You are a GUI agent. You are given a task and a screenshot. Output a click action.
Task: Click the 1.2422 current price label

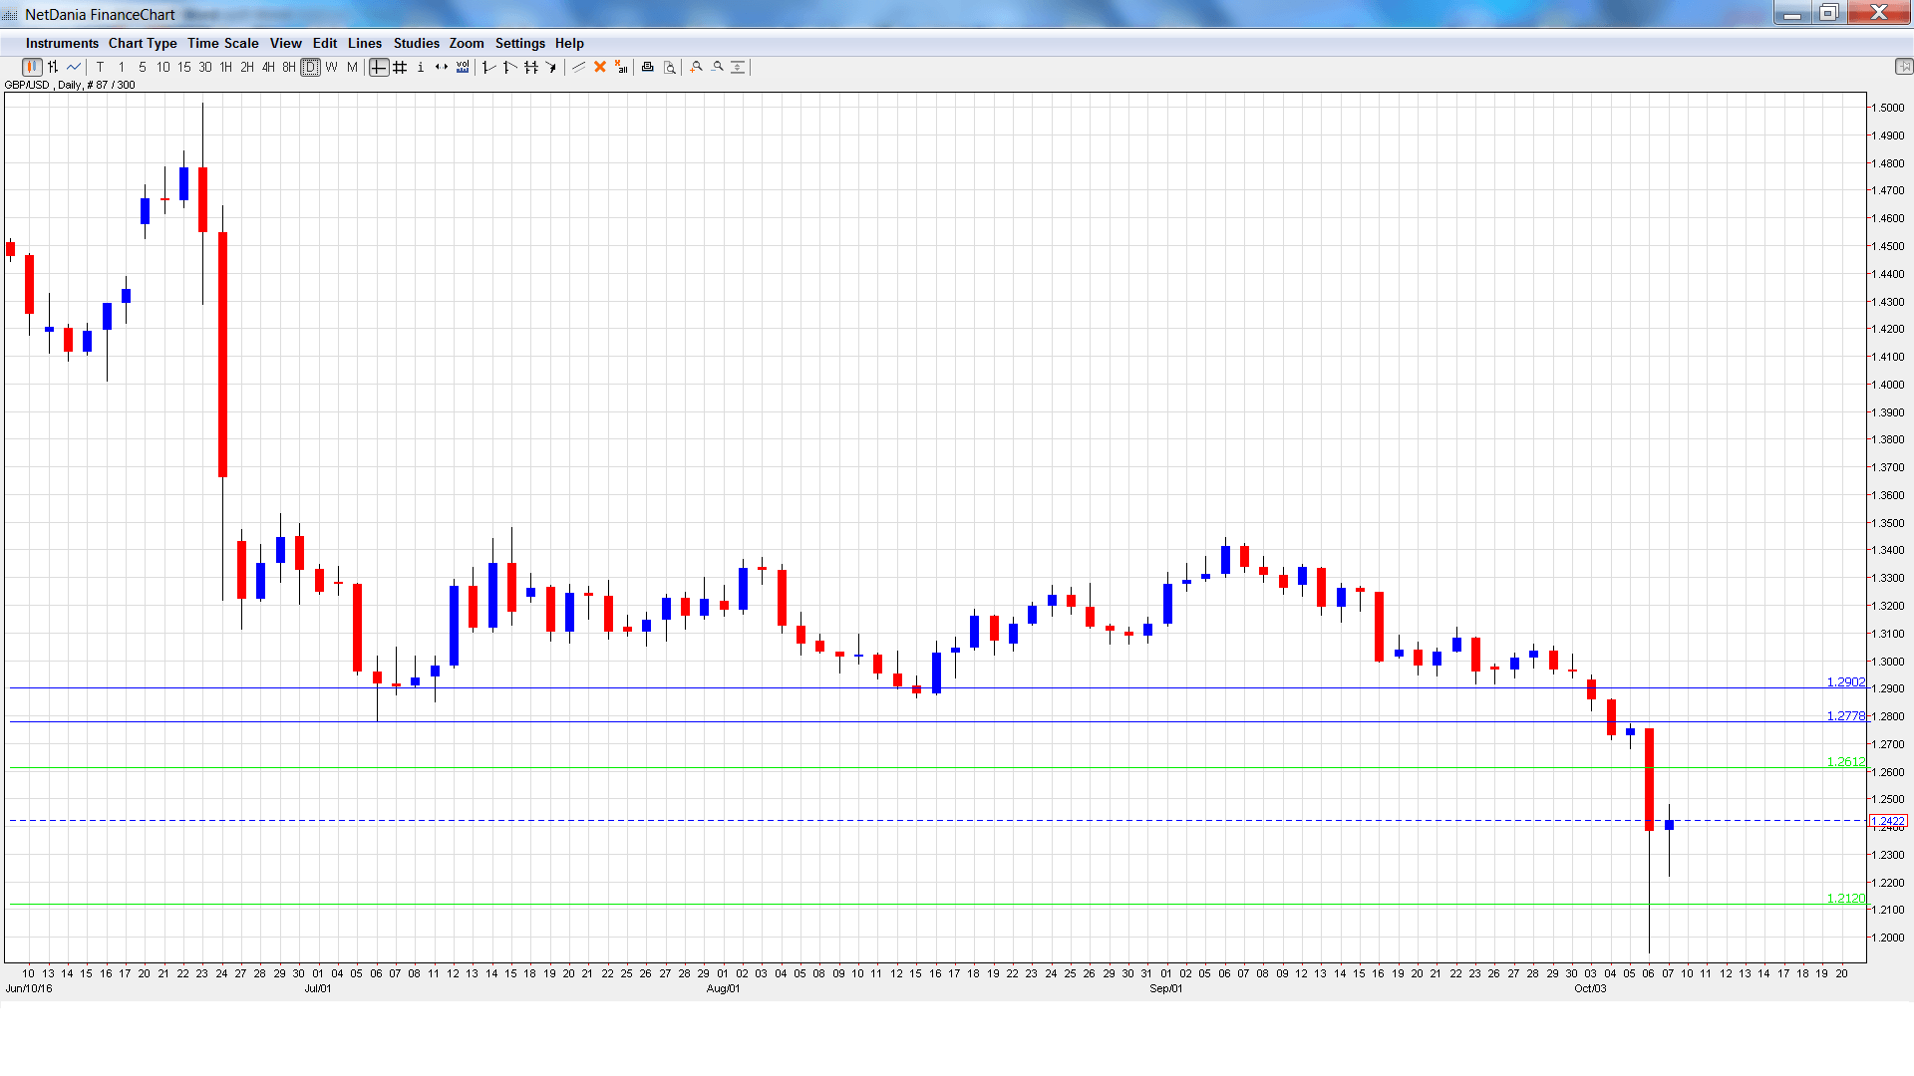click(x=1888, y=821)
